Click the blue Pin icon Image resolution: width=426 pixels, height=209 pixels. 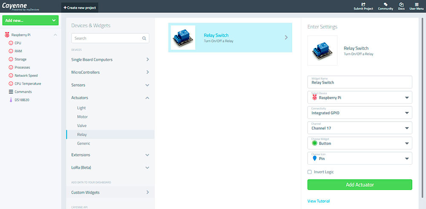coord(315,158)
